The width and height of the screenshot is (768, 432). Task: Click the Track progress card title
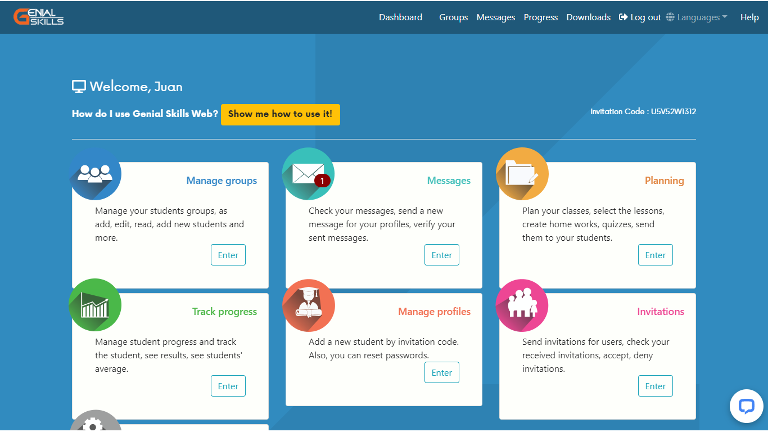[224, 312]
